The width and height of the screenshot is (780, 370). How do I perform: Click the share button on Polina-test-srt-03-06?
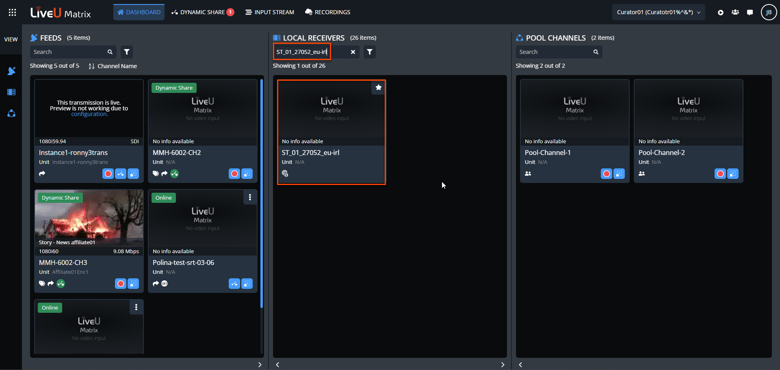(x=234, y=284)
